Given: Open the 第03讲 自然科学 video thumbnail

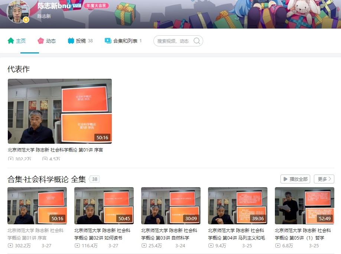Looking at the screenshot, I should (171, 206).
